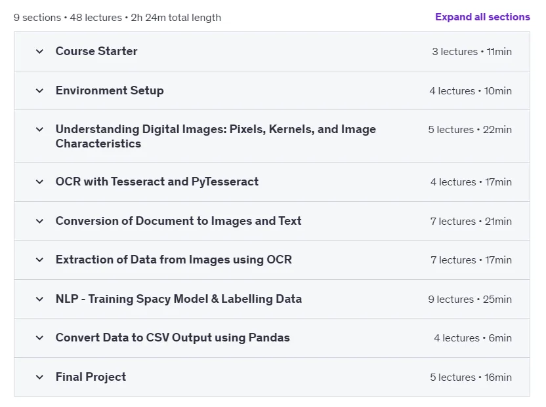Viewport: 546px width, 407px height.
Task: Open the Environment Setup section title
Action: [x=110, y=90]
